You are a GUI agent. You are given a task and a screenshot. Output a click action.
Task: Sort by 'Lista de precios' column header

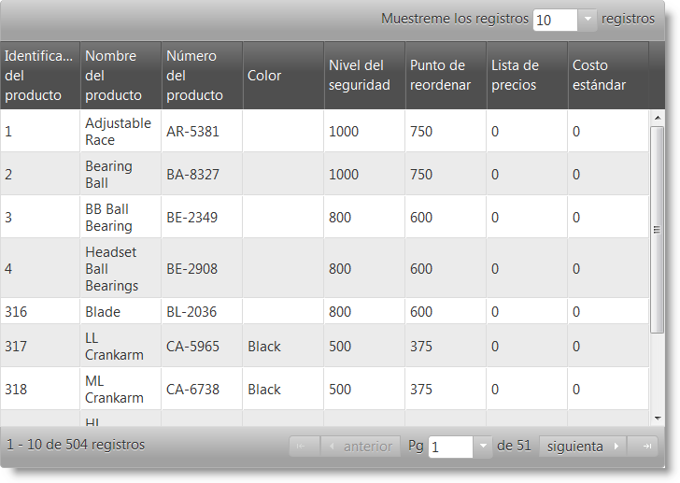pyautogui.click(x=527, y=76)
